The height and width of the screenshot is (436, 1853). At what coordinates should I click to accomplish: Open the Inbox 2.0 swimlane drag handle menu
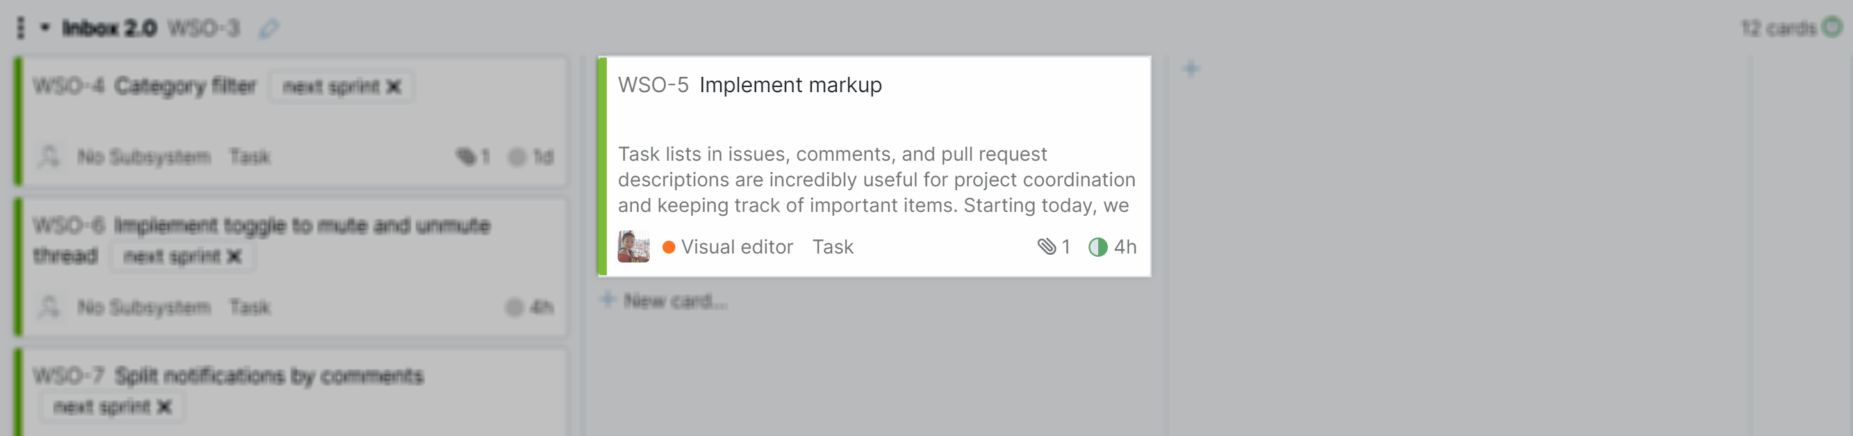pyautogui.click(x=20, y=28)
